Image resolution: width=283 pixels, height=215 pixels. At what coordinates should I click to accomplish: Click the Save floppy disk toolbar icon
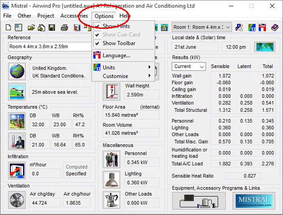[52, 27]
